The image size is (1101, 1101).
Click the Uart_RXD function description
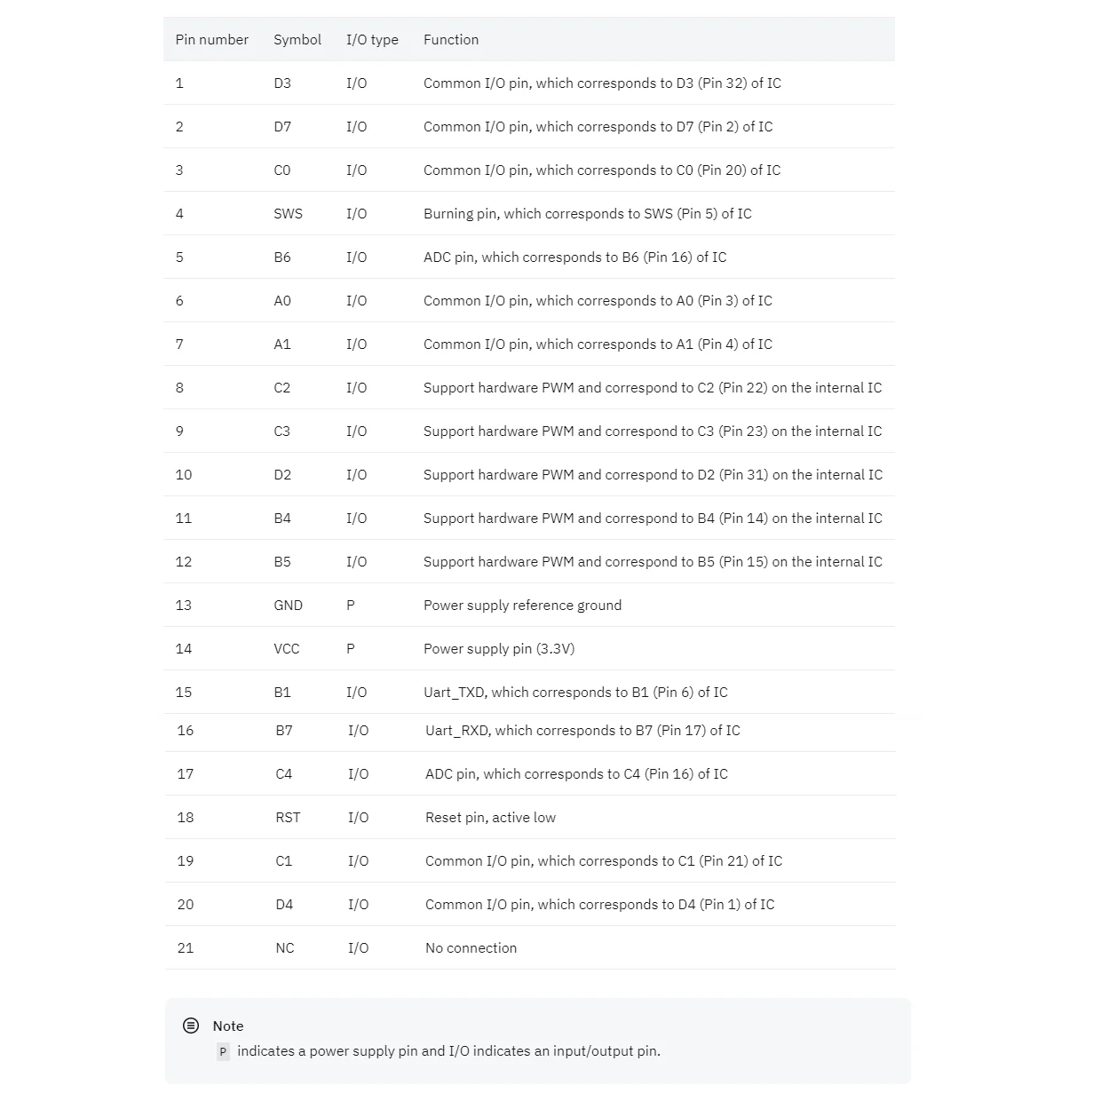(x=582, y=731)
